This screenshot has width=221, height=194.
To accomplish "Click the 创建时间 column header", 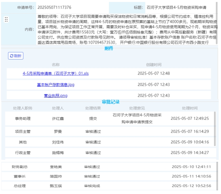I will pyautogui.click(x=154, y=65).
